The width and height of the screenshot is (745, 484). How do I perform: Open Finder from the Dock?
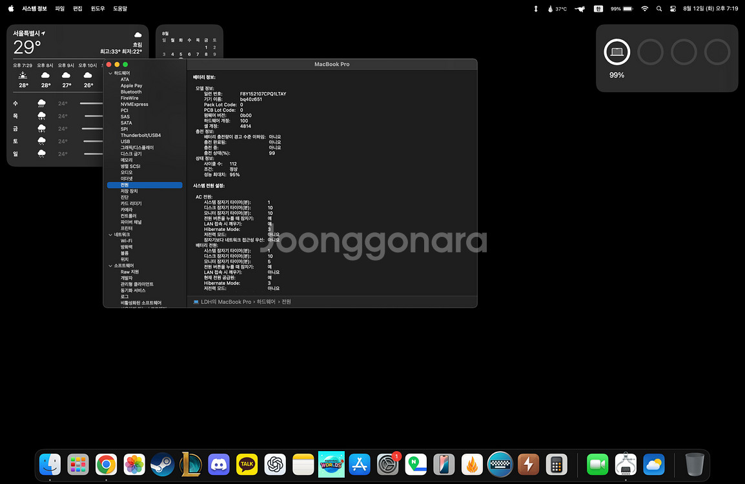click(x=50, y=464)
